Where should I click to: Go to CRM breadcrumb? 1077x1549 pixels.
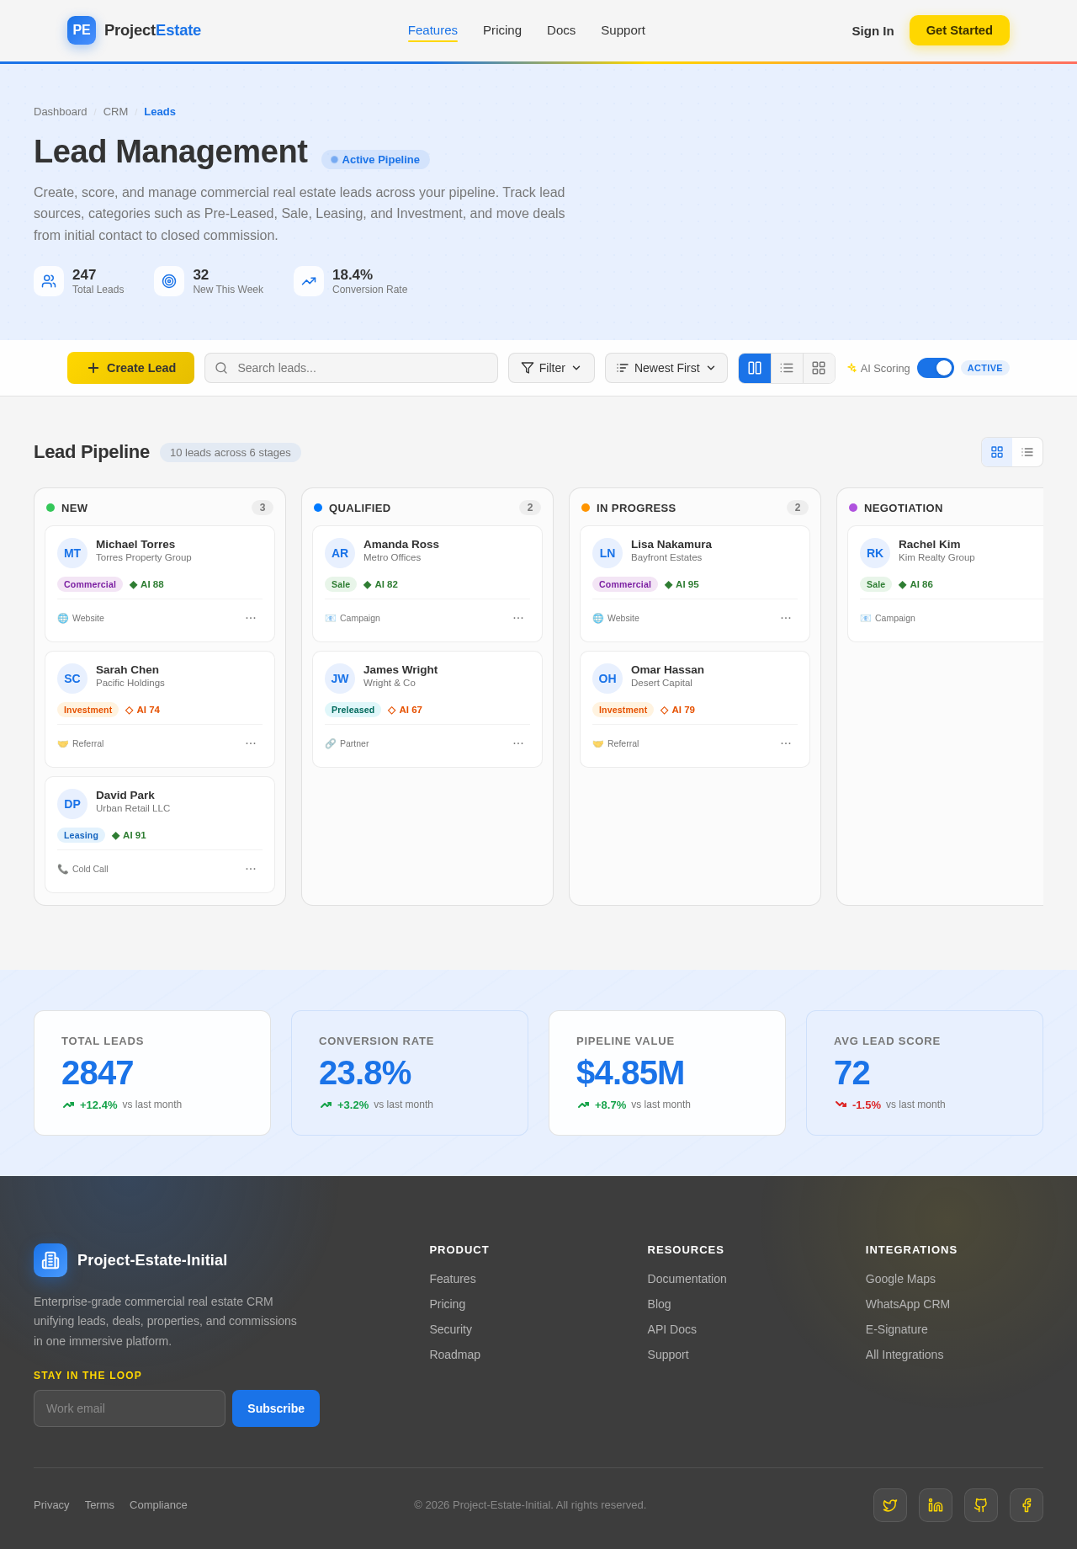click(115, 112)
